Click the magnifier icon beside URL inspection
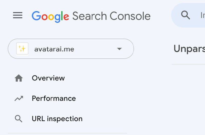This screenshot has height=135, width=205. pyautogui.click(x=19, y=119)
